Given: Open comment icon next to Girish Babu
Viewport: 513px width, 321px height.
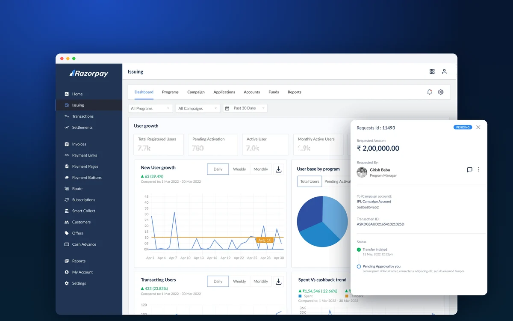Looking at the screenshot, I should click(469, 170).
